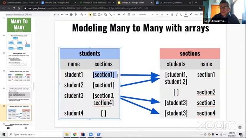Viewport: 246px width, 138px height.
Task: Open the Zoom app from the taskbar
Action: [91, 135]
